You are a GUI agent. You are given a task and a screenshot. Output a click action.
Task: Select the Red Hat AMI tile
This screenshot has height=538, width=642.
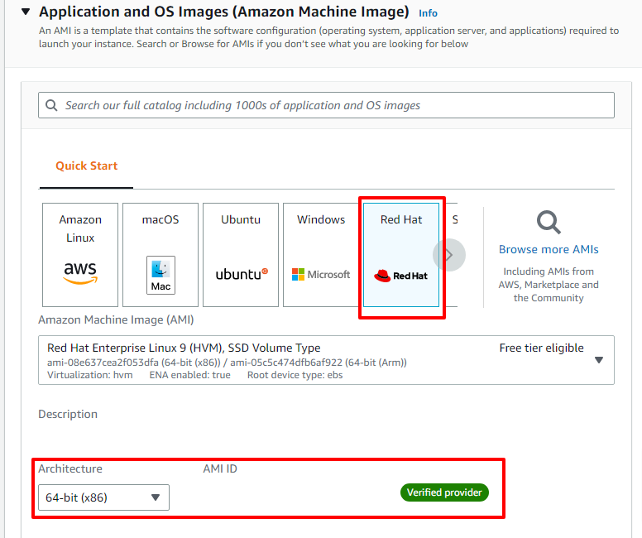tap(401, 255)
